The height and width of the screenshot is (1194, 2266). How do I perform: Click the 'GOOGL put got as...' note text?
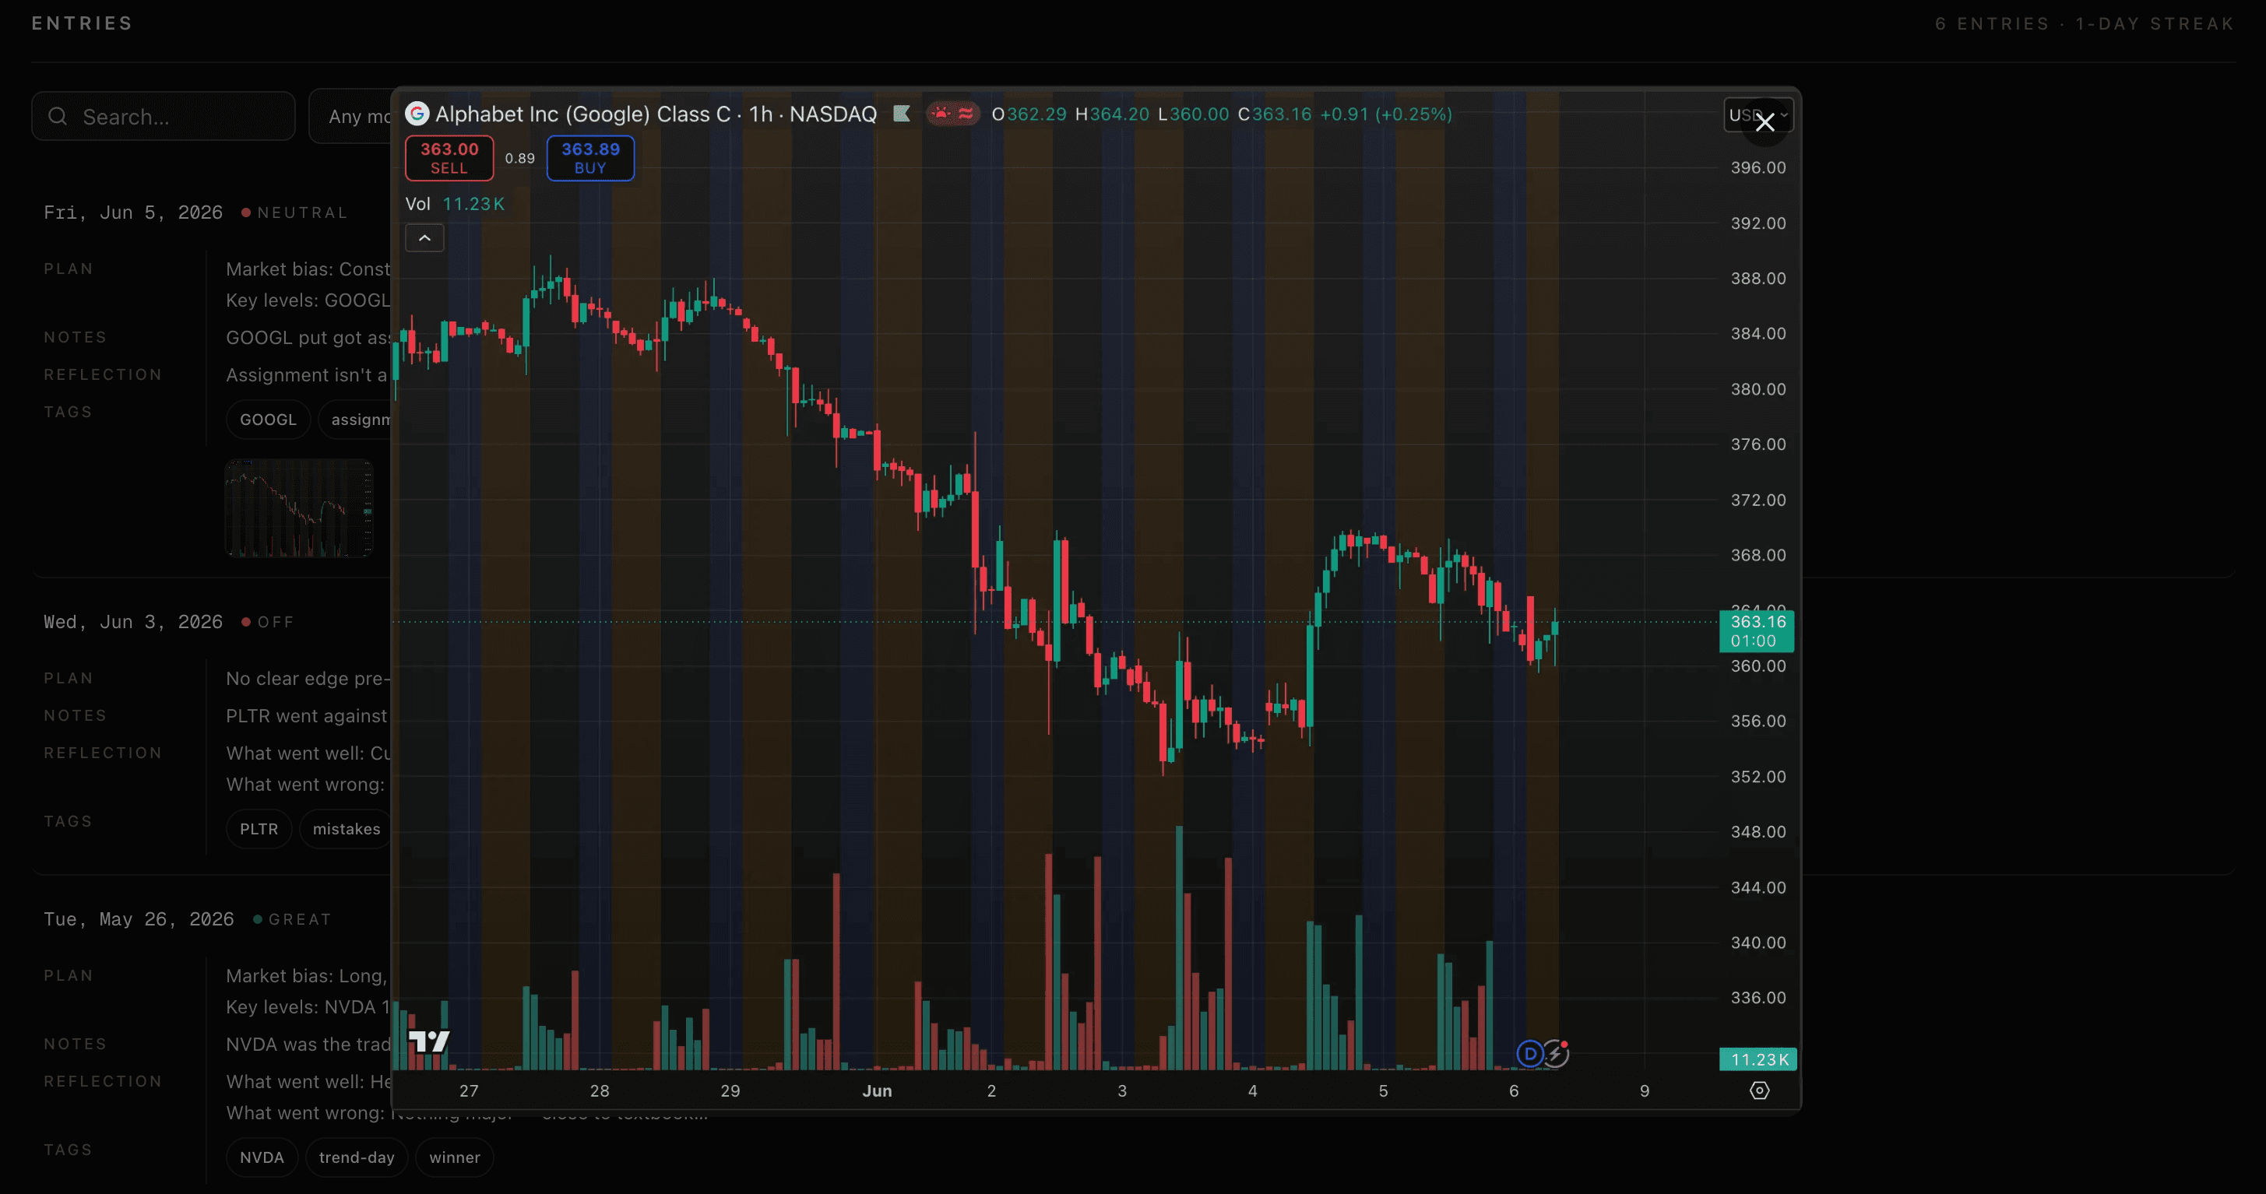(308, 338)
